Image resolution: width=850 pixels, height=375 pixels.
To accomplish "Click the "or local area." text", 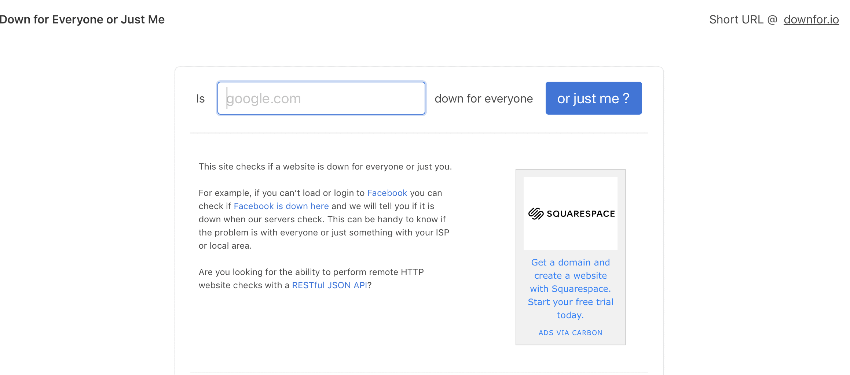I will tap(225, 246).
